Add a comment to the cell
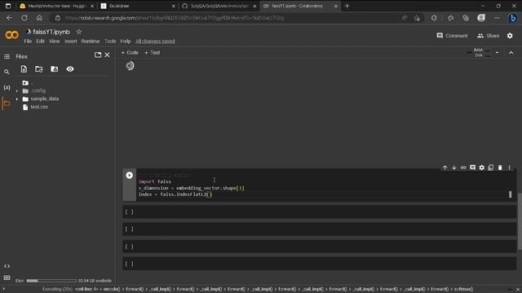Screen dimensions: 522x293 pyautogui.click(x=472, y=168)
